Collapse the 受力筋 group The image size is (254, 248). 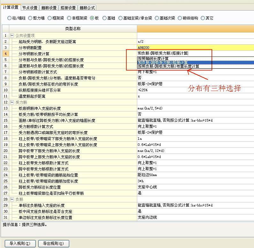coord(12,102)
